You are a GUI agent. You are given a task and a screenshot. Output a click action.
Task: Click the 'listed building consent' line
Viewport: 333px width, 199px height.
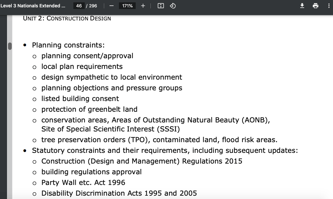coord(80,99)
